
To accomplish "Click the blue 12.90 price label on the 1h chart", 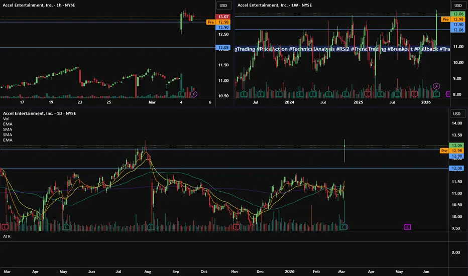I will (x=223, y=28).
